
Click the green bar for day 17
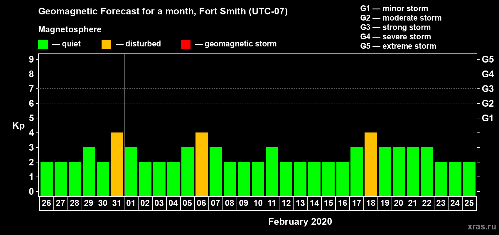(357, 172)
